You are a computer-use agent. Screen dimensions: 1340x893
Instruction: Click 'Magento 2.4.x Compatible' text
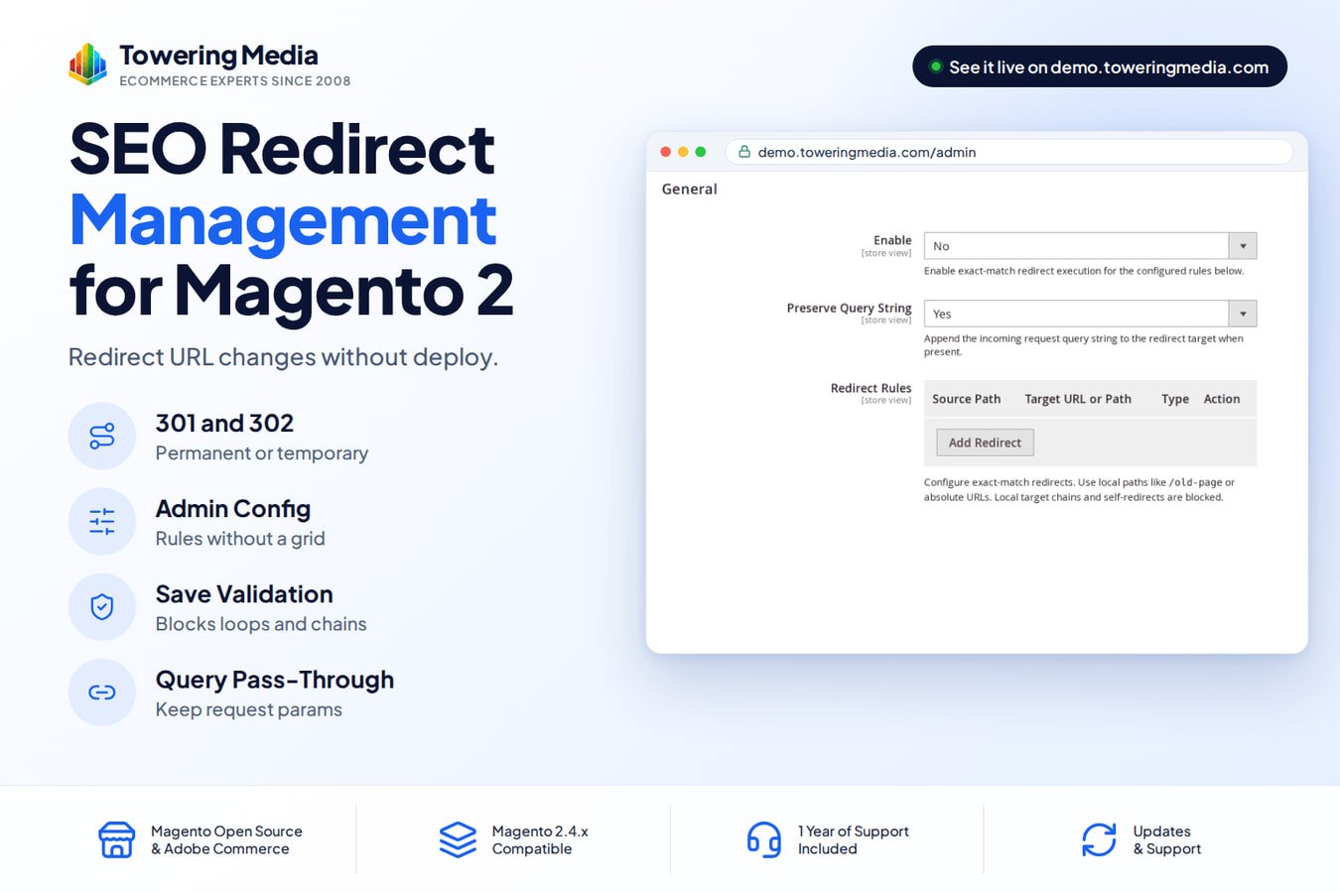(540, 840)
